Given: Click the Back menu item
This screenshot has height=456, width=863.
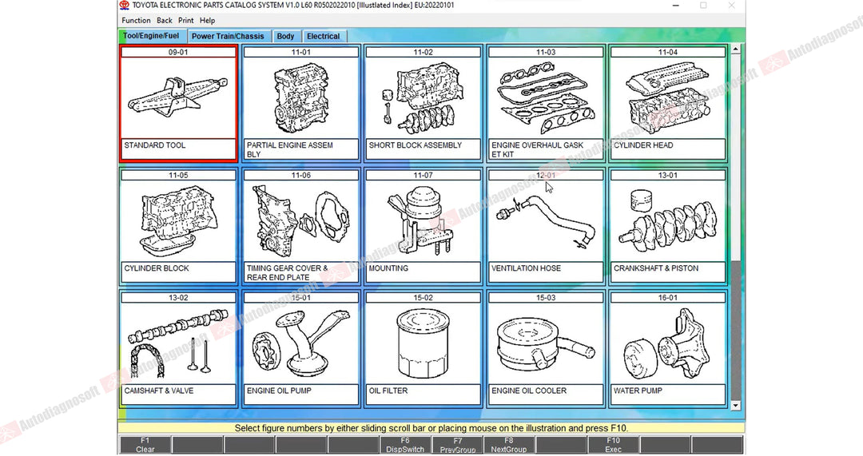Looking at the screenshot, I should [x=164, y=20].
